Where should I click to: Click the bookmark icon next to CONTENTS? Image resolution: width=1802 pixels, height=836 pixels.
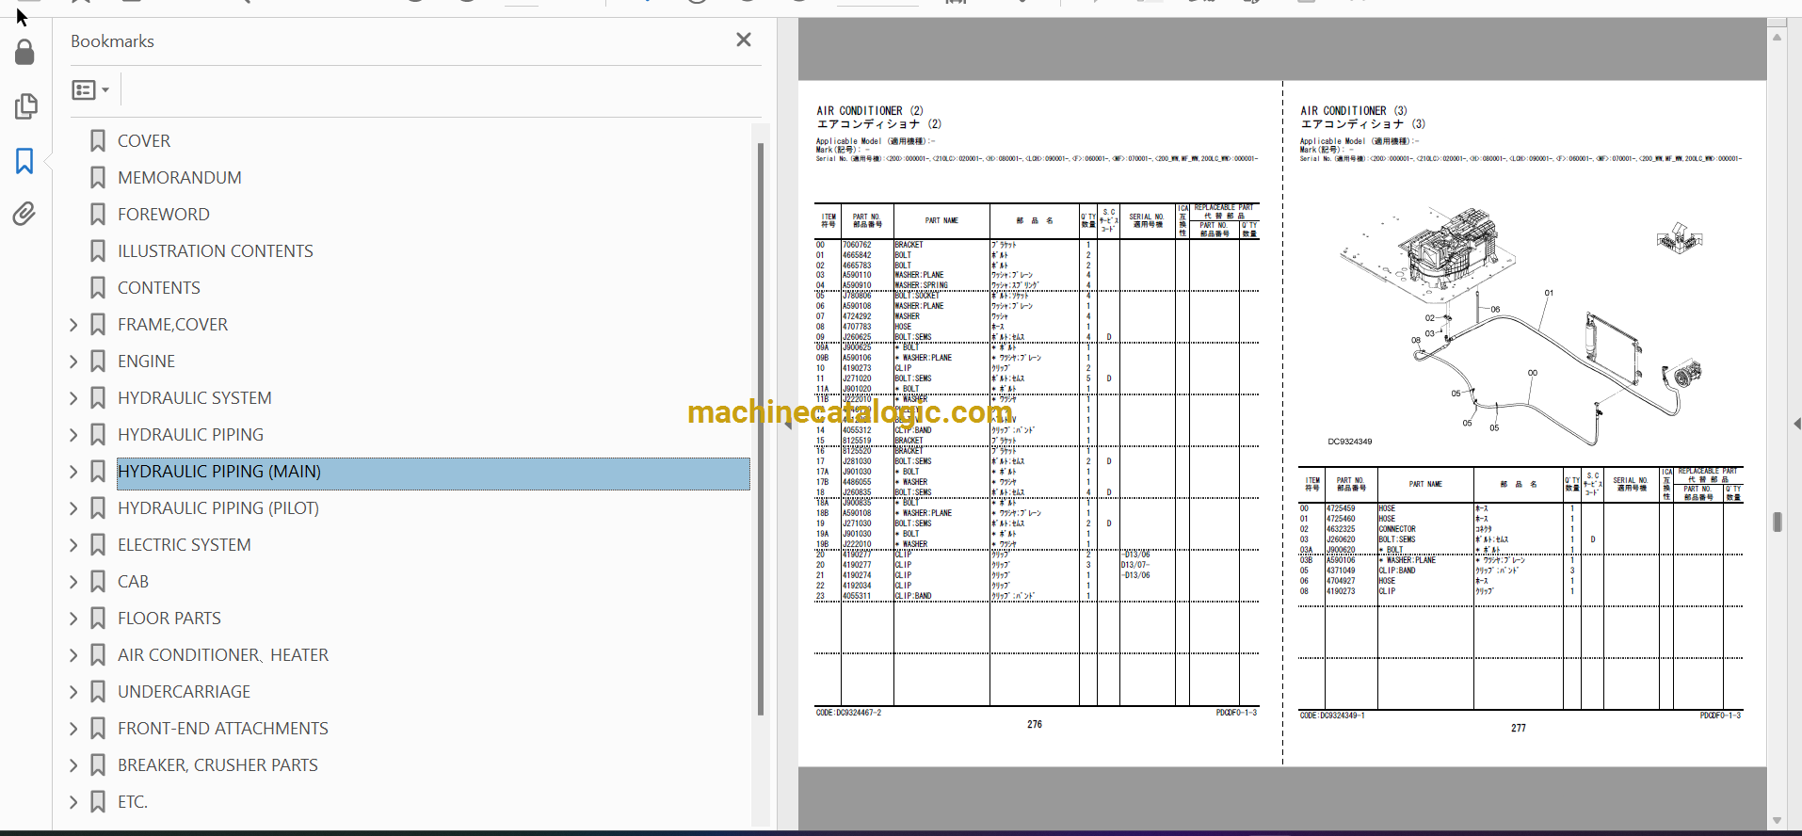click(x=98, y=288)
